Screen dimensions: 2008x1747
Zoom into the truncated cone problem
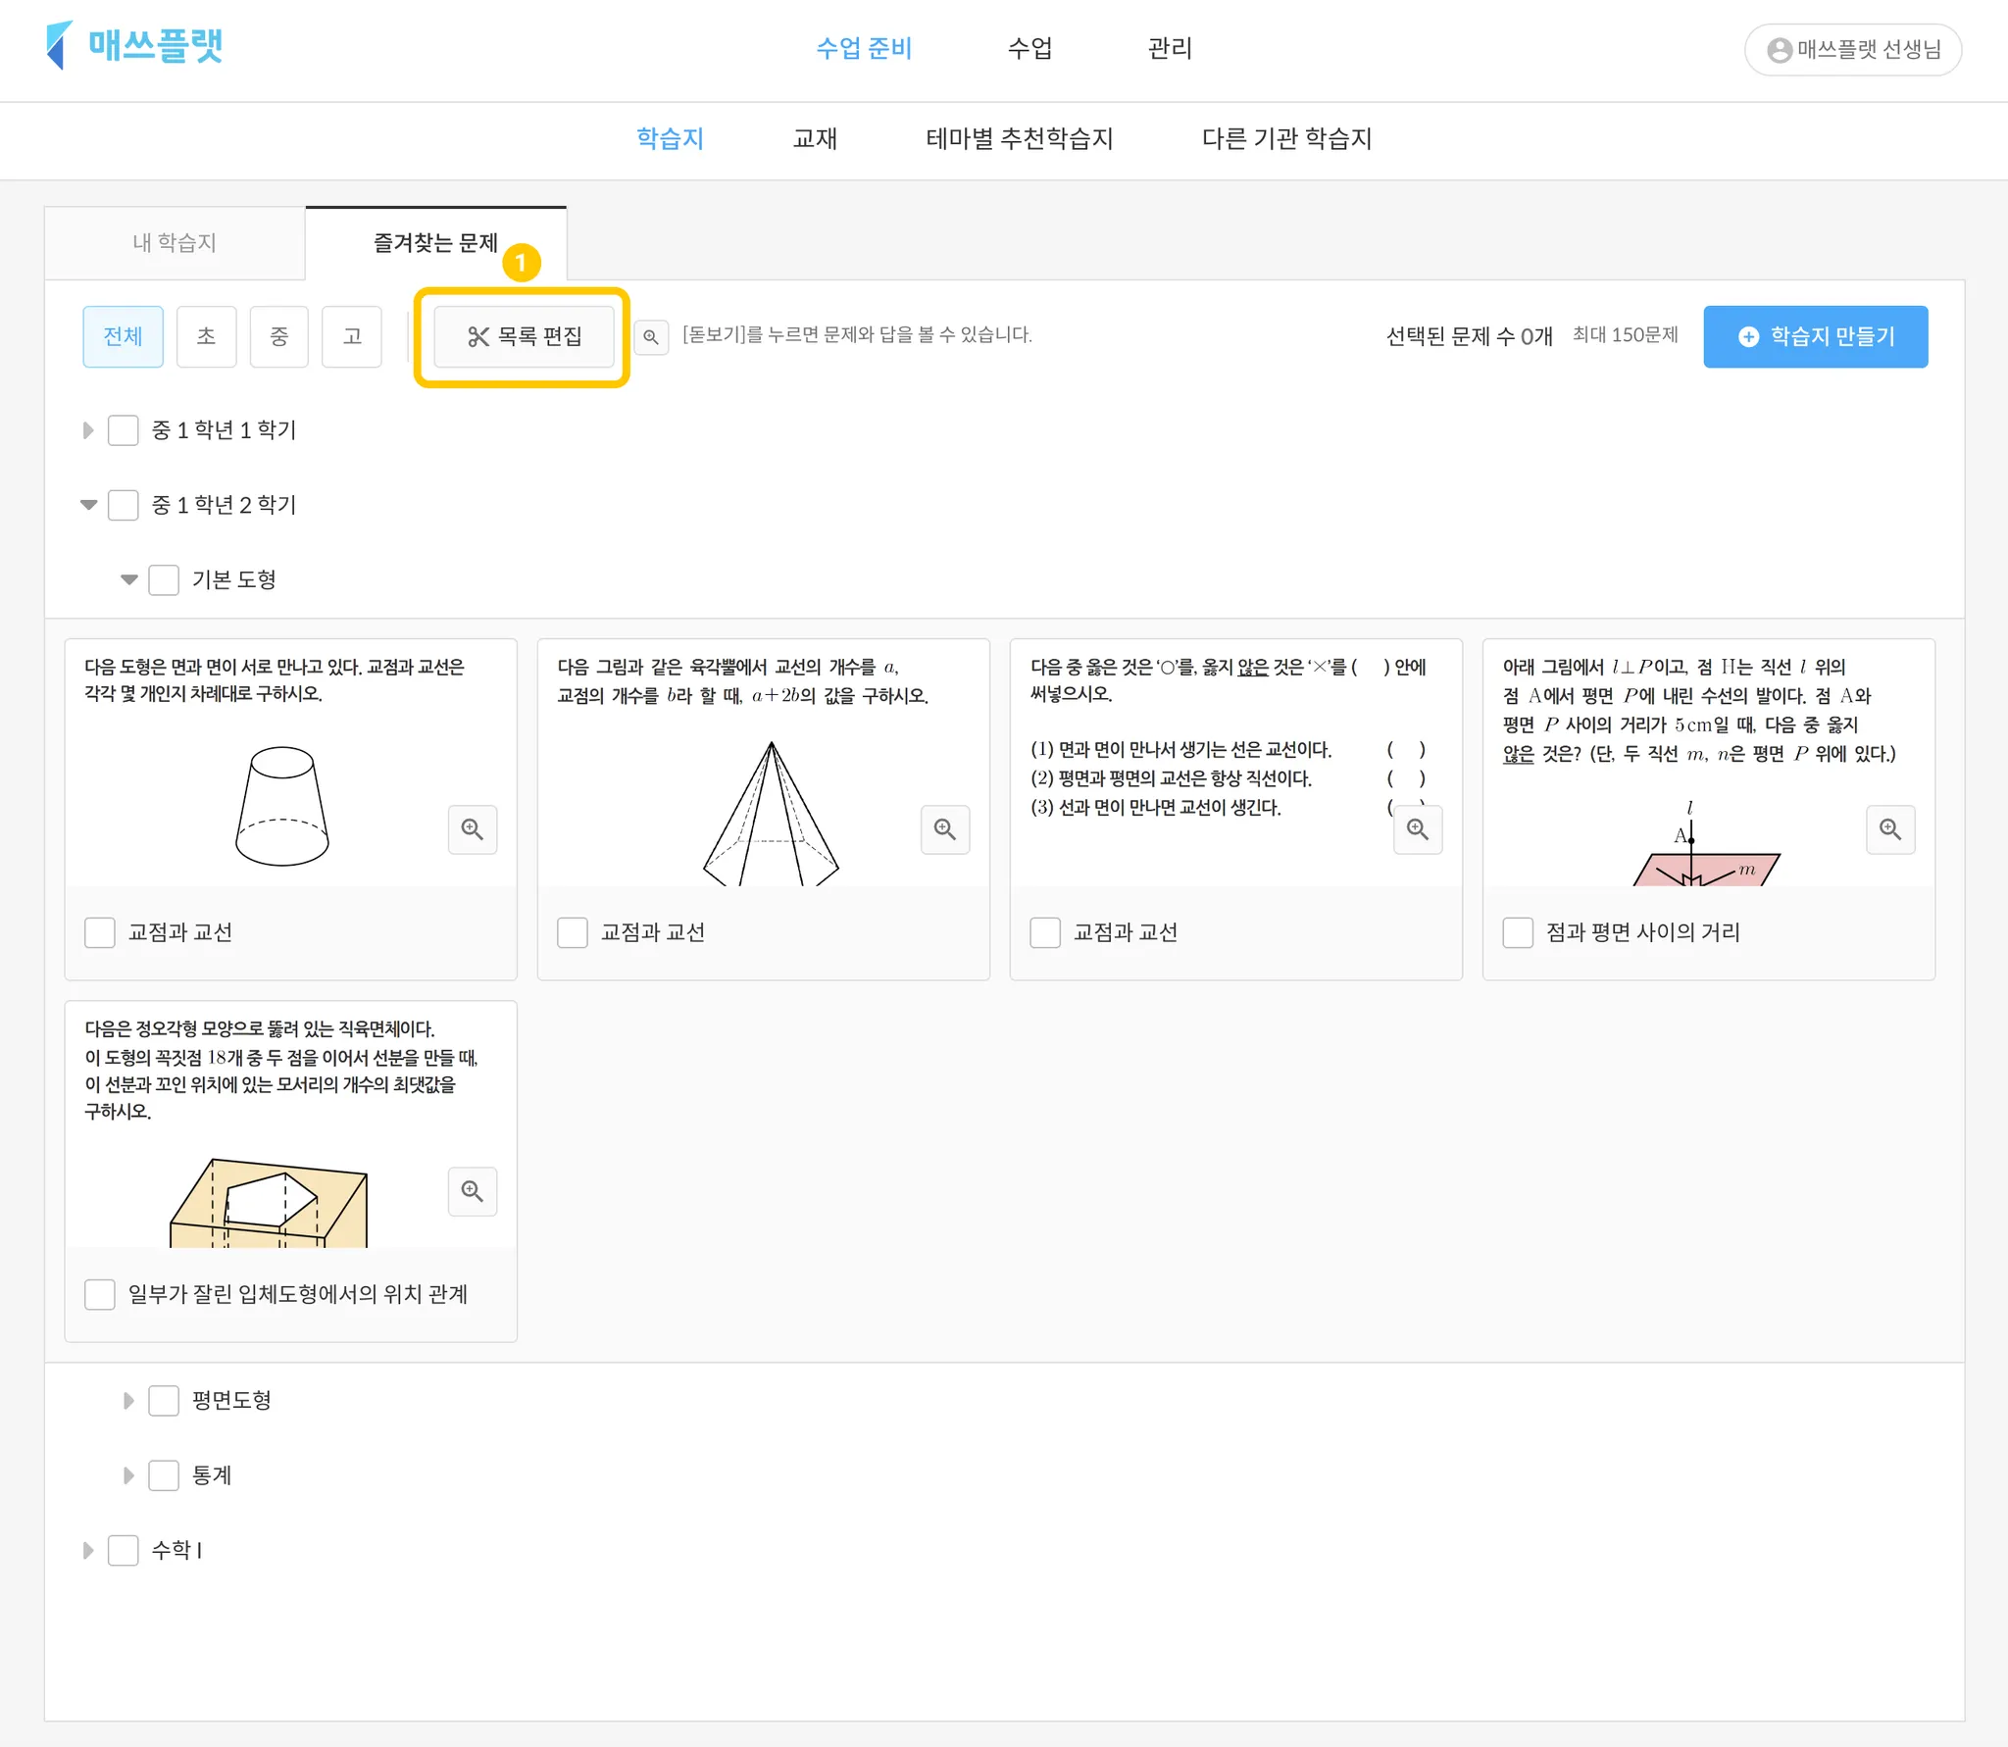(472, 829)
